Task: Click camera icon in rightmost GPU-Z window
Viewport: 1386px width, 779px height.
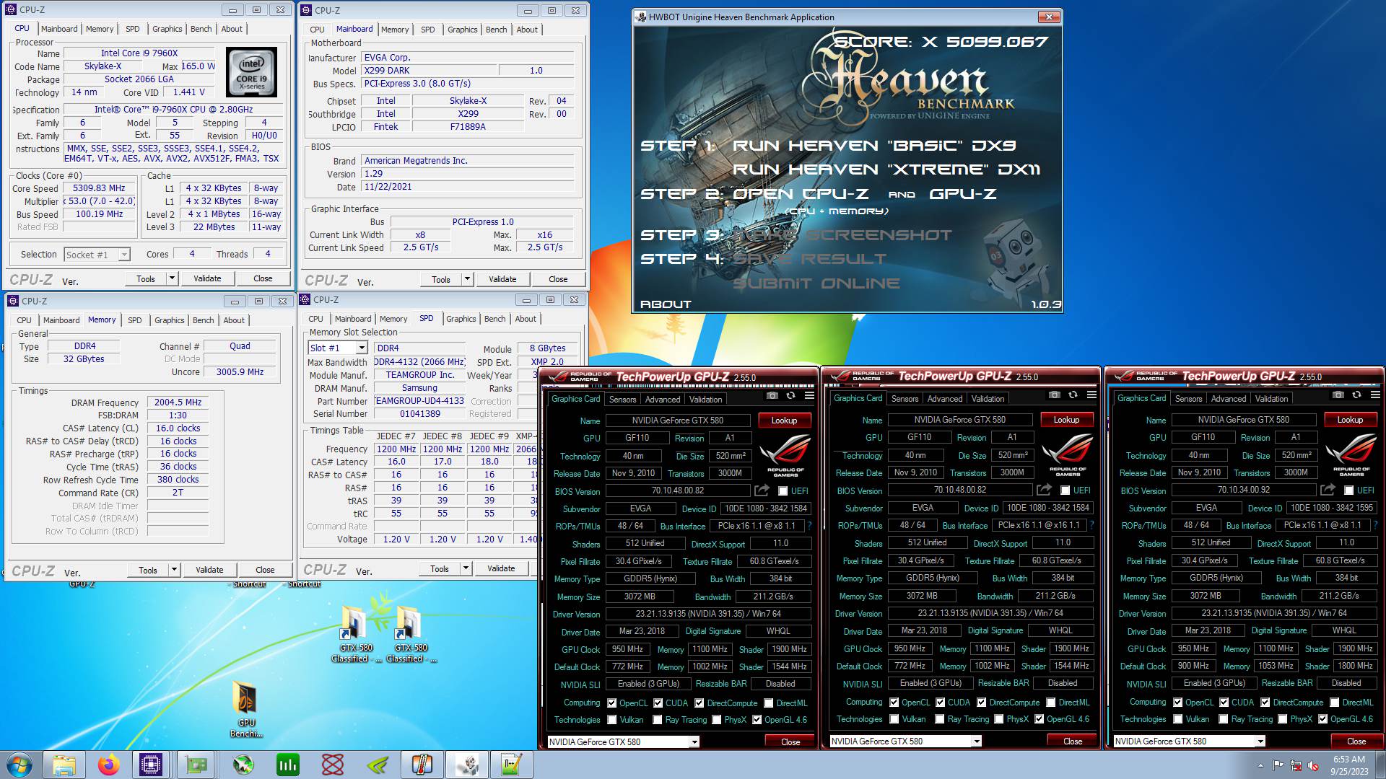Action: point(1338,395)
